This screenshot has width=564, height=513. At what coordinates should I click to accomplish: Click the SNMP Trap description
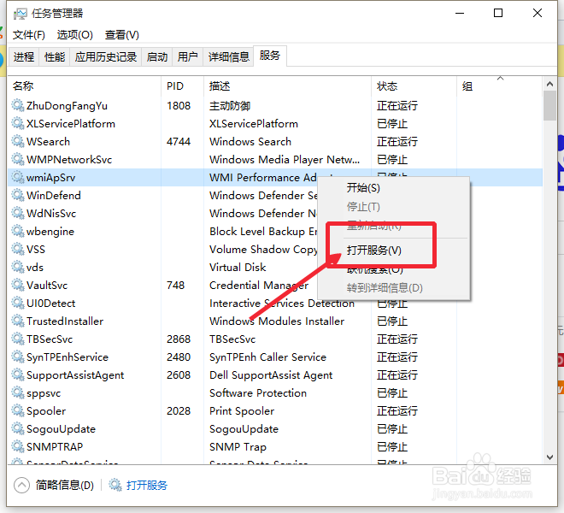click(x=238, y=447)
